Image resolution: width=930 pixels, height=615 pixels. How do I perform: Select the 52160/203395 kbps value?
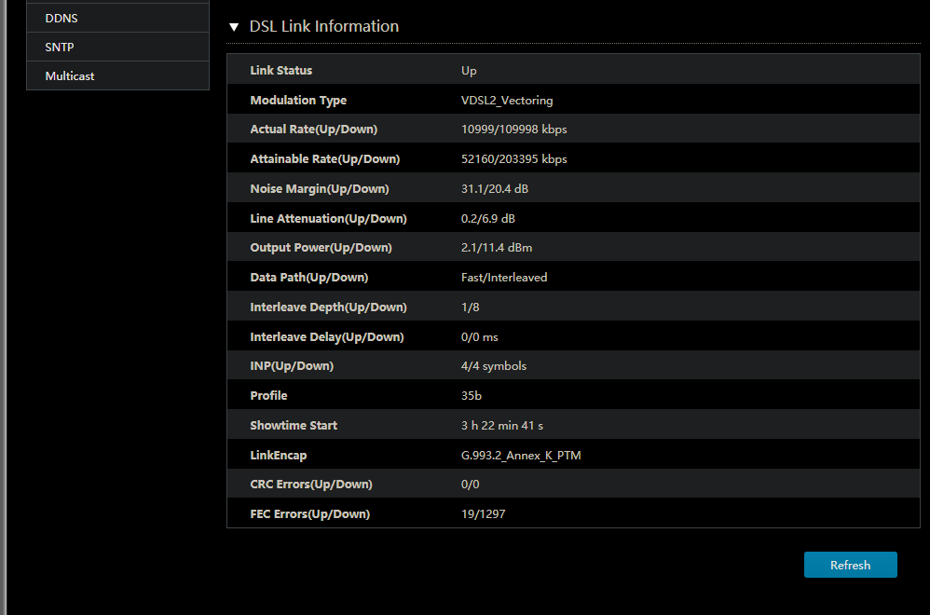[x=514, y=159]
